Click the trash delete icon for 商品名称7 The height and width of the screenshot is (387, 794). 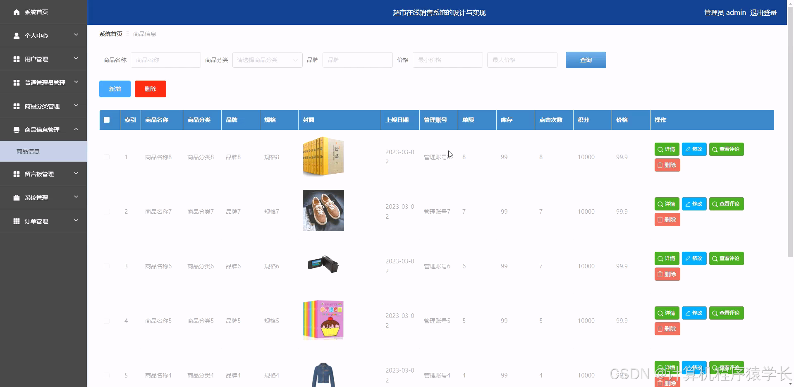(660, 220)
